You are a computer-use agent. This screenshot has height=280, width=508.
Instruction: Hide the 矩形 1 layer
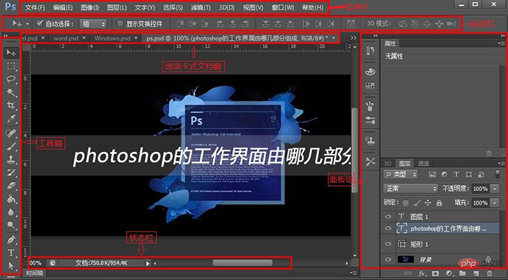pyautogui.click(x=388, y=244)
